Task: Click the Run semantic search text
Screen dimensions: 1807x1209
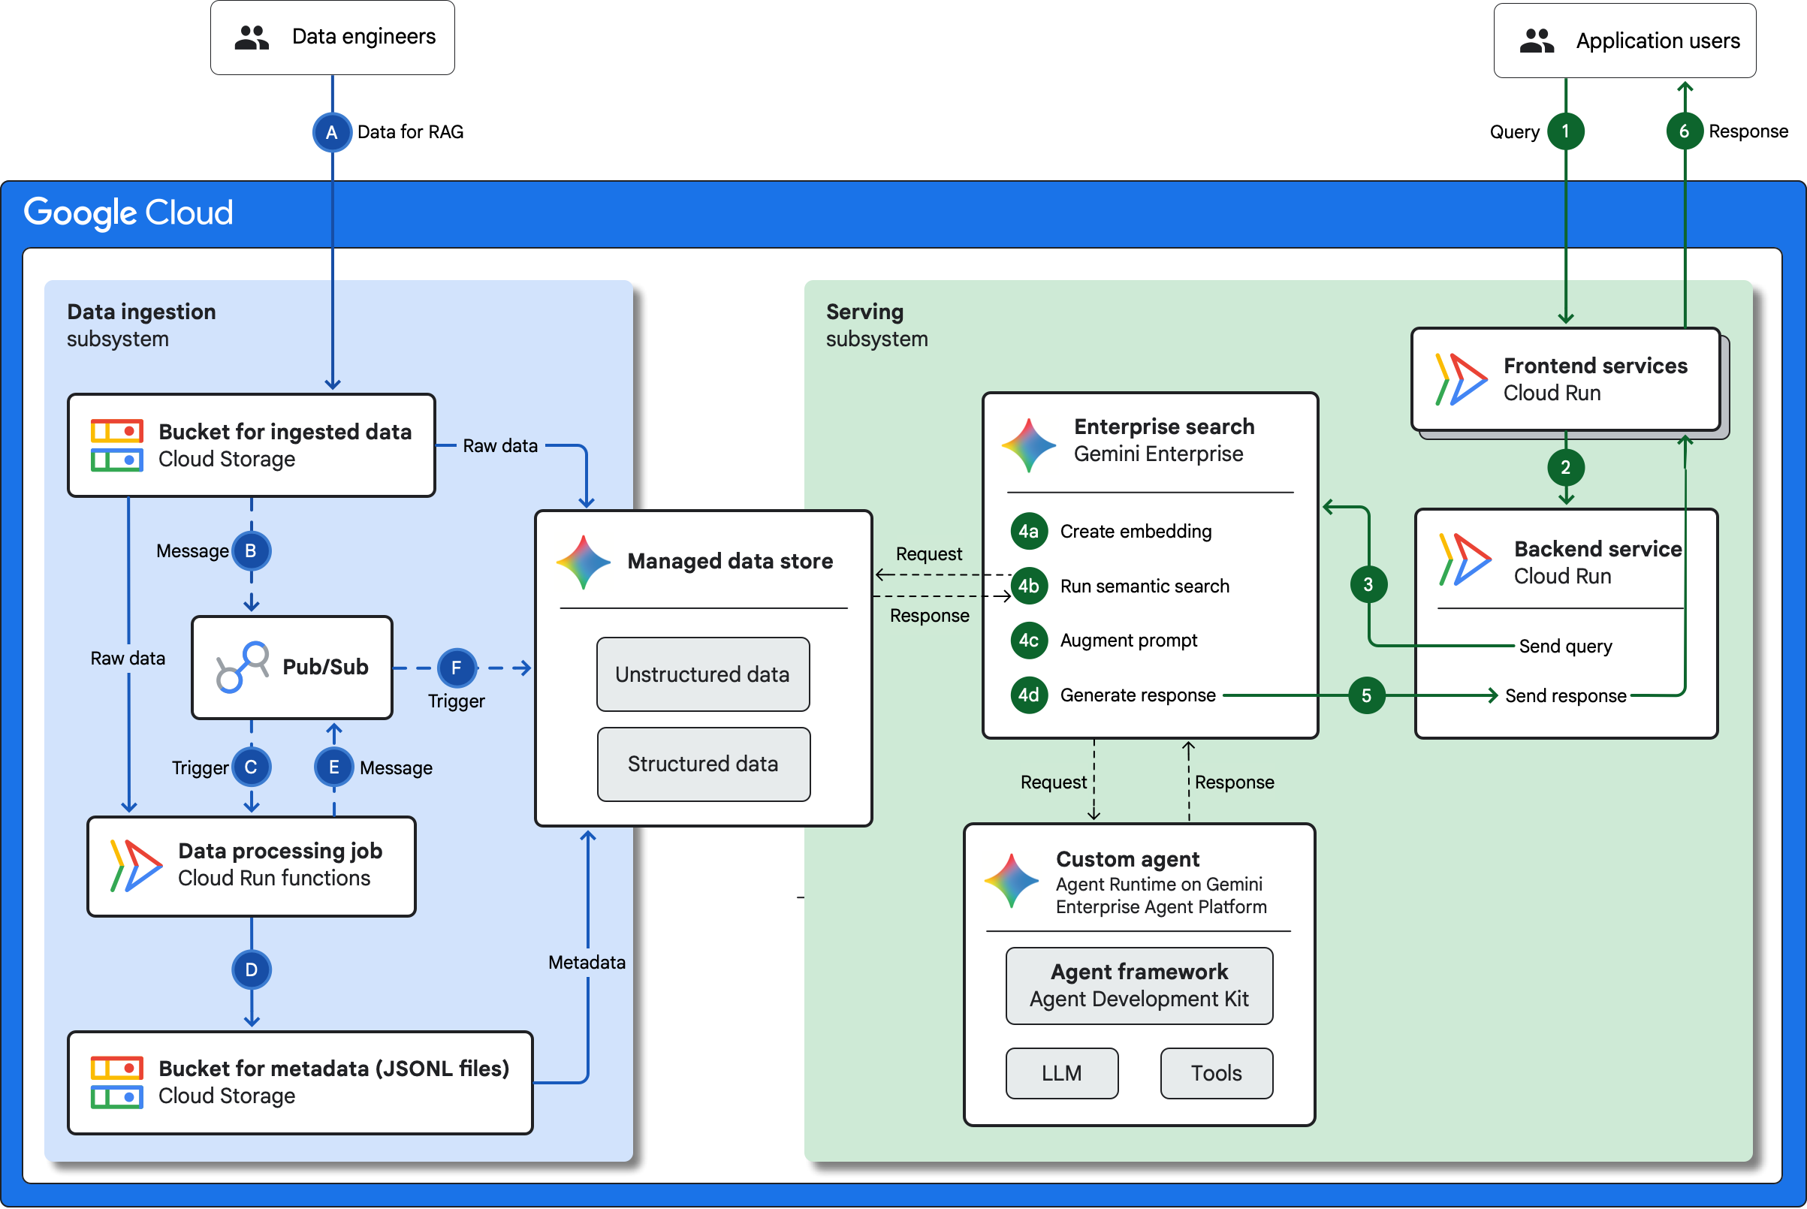Action: 1145,586
